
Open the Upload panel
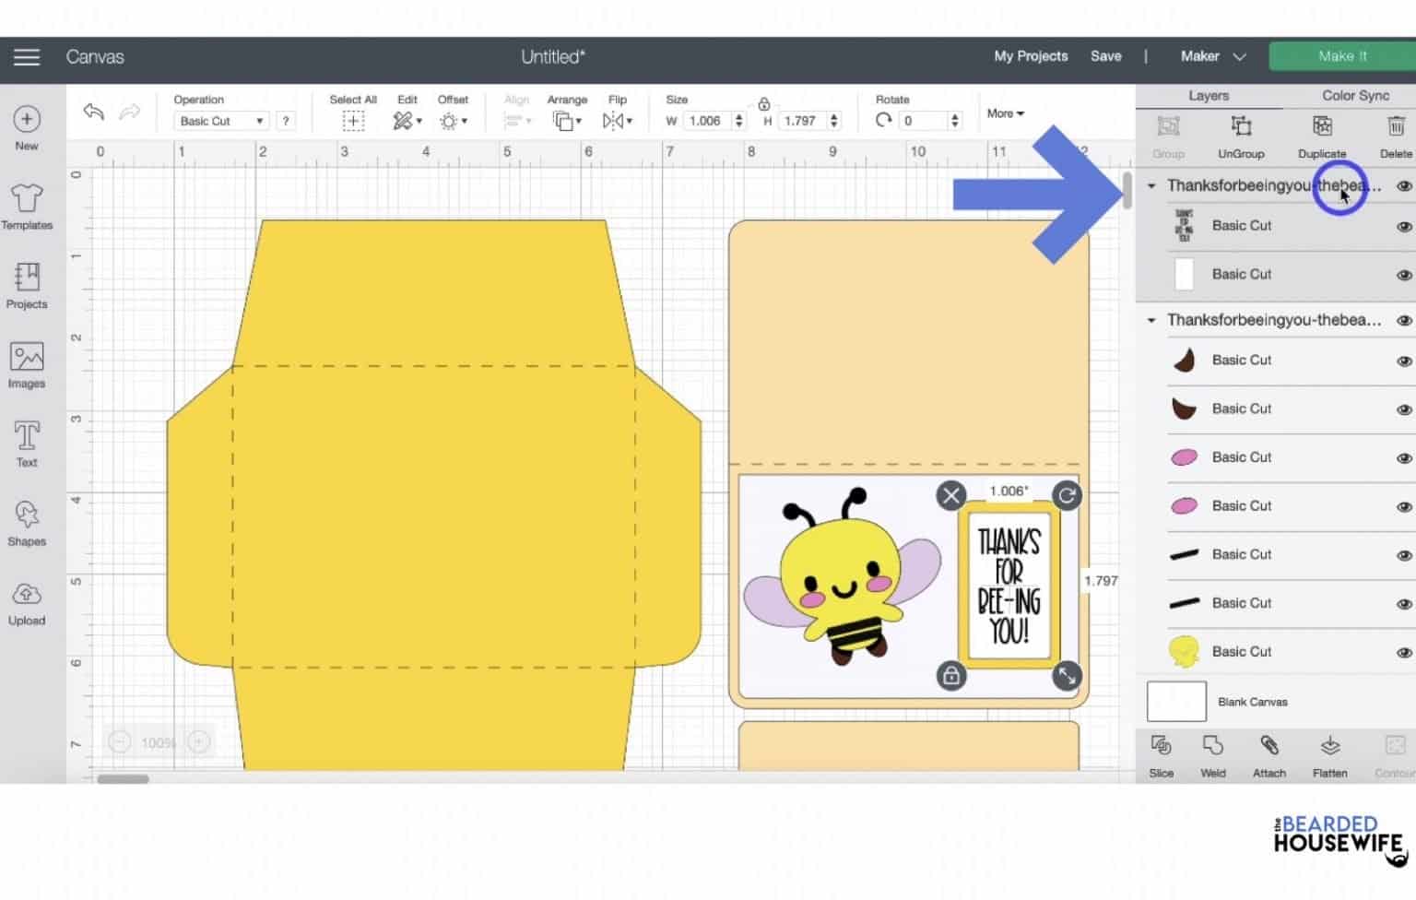(27, 603)
